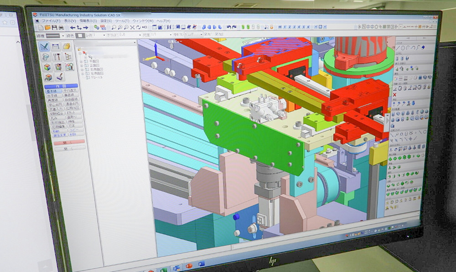Select the グローバル tree item
Viewport: 456px width, 272px height.
(x=97, y=78)
